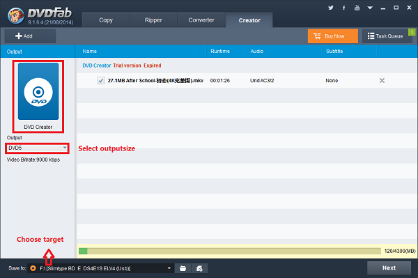The height and width of the screenshot is (278, 418).
Task: Click the green task count badge
Action: [x=412, y=32]
